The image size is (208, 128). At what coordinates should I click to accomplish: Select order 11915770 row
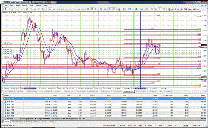click(105, 110)
